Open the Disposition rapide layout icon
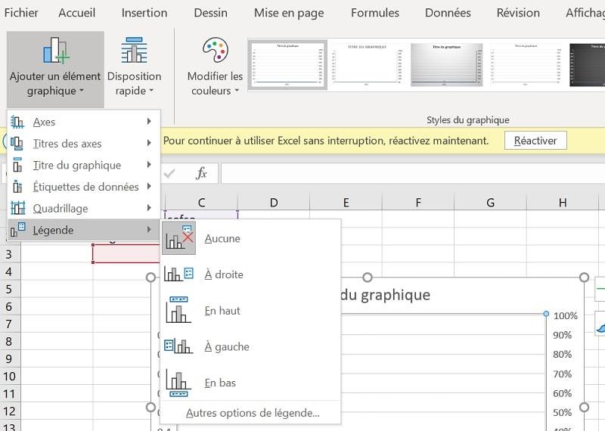The height and width of the screenshot is (431, 605). coord(134,51)
